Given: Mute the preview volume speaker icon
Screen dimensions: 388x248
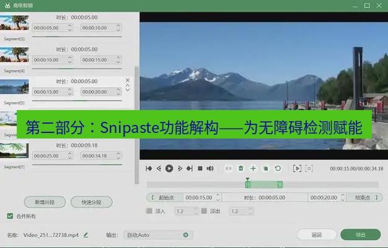Looking at the screenshot, I should pyautogui.click(x=210, y=168).
